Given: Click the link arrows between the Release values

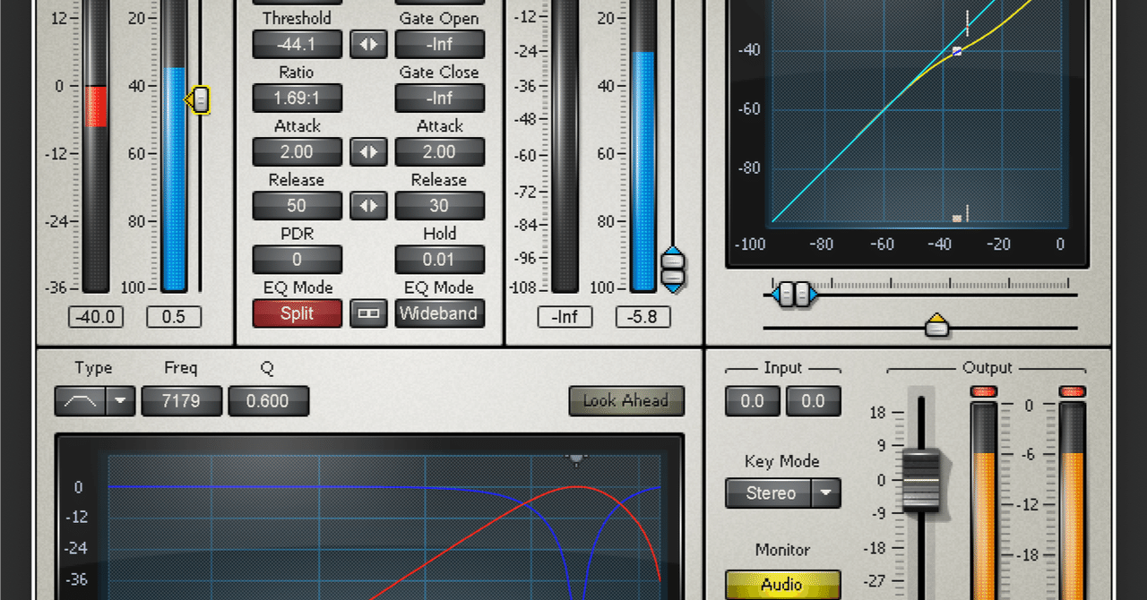Looking at the screenshot, I should [368, 205].
